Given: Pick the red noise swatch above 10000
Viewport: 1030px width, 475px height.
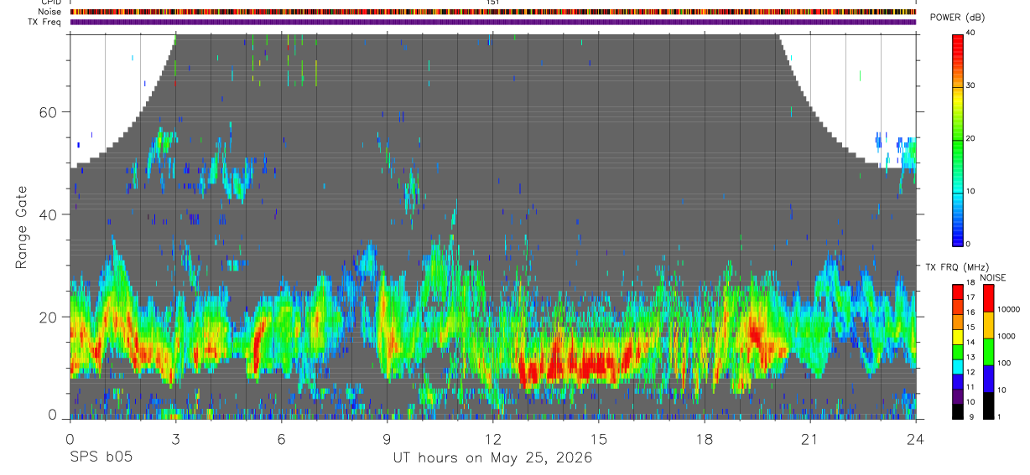Looking at the screenshot, I should [989, 298].
